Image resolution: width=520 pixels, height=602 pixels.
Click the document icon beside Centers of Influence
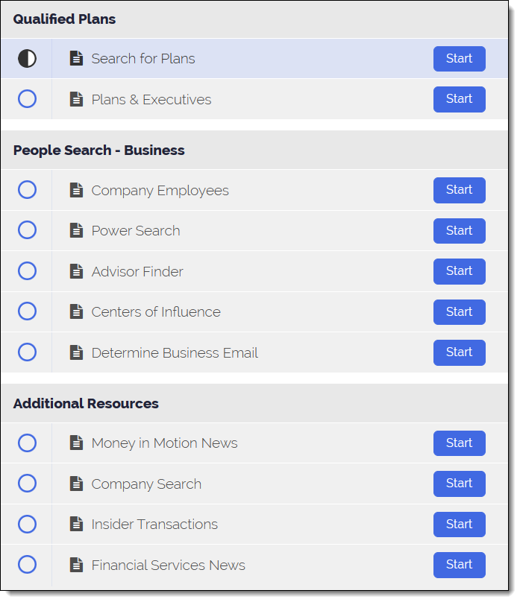(75, 311)
